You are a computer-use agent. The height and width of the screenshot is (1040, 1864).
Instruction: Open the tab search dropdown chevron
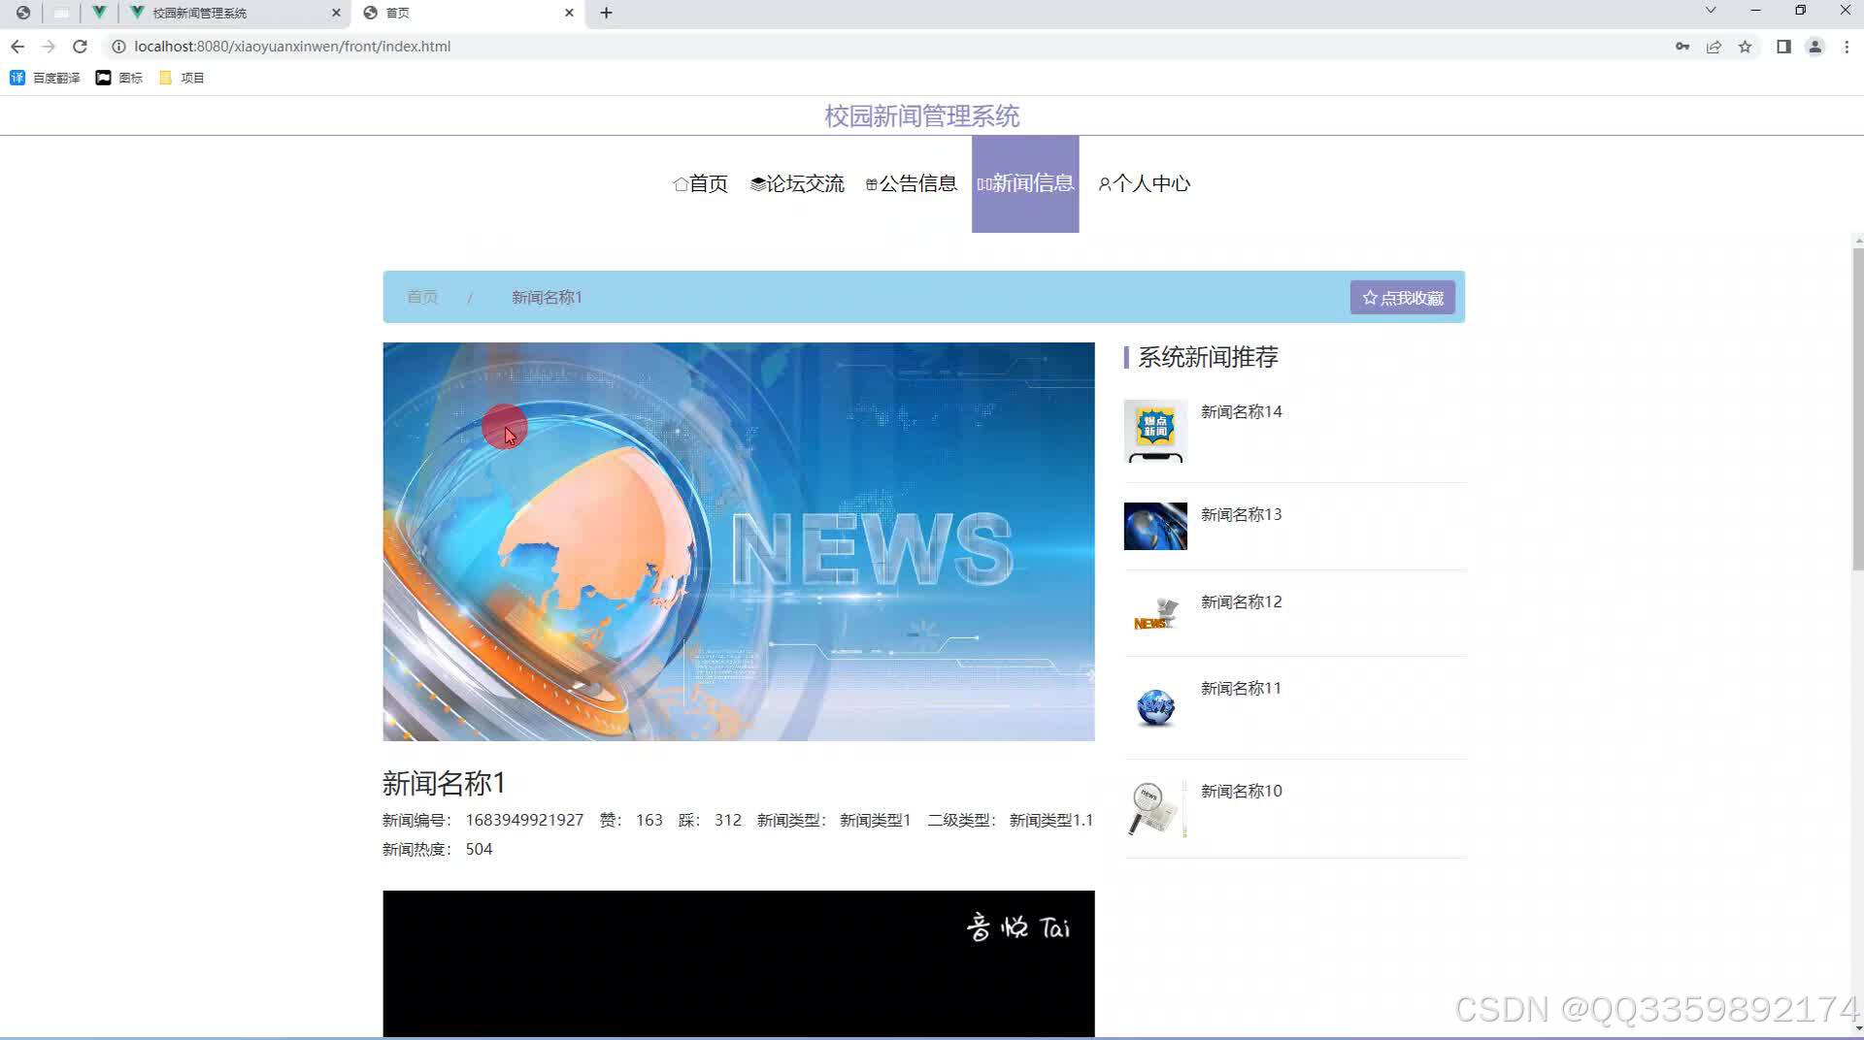(1711, 11)
